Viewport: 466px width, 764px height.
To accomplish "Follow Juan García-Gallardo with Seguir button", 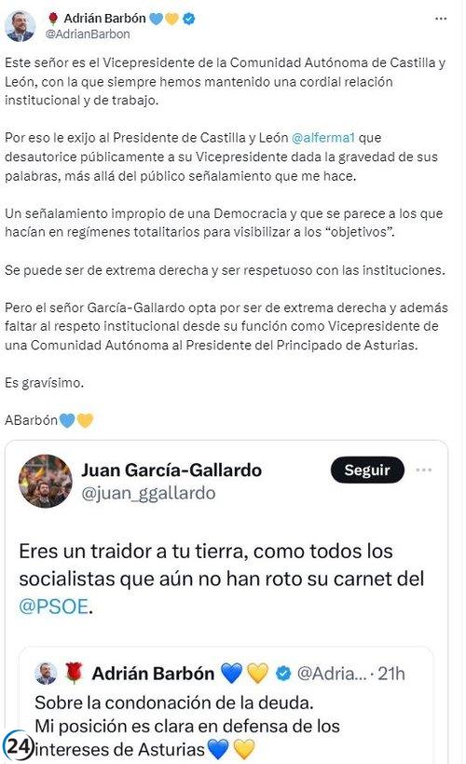I will click(x=367, y=470).
